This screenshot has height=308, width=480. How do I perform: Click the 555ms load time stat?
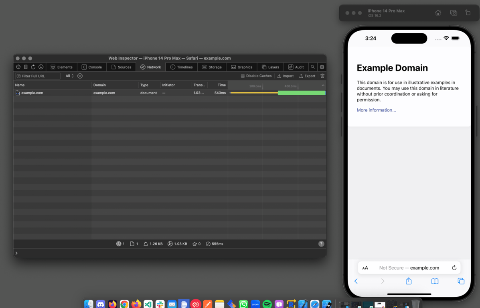(214, 244)
